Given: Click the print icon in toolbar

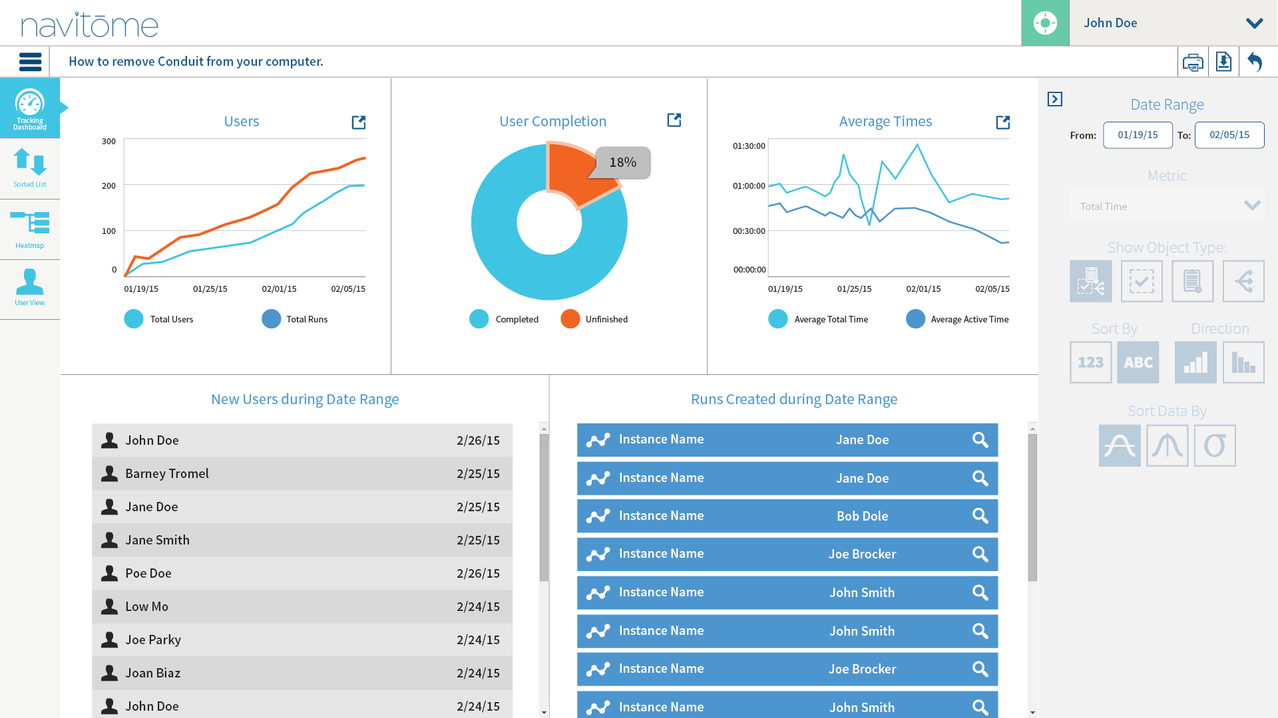Looking at the screenshot, I should pos(1192,62).
